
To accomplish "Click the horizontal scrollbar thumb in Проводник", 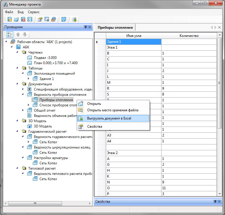I will click(x=35, y=203).
